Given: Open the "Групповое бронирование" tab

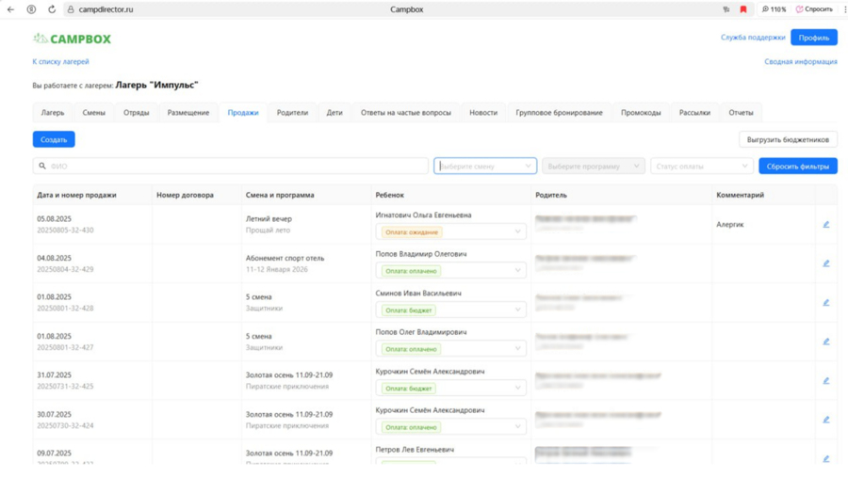Looking at the screenshot, I should (x=559, y=113).
